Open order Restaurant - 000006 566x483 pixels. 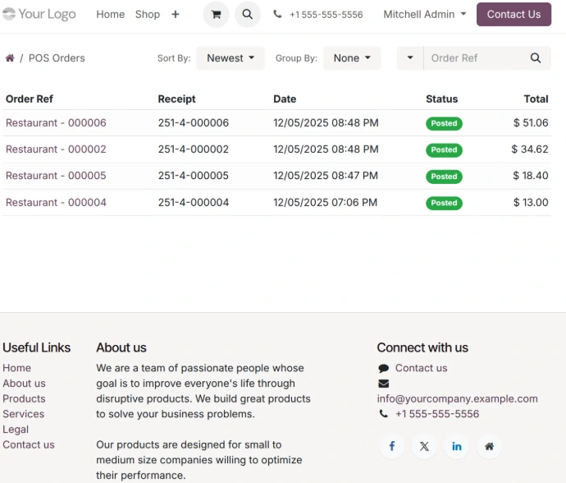click(x=56, y=123)
